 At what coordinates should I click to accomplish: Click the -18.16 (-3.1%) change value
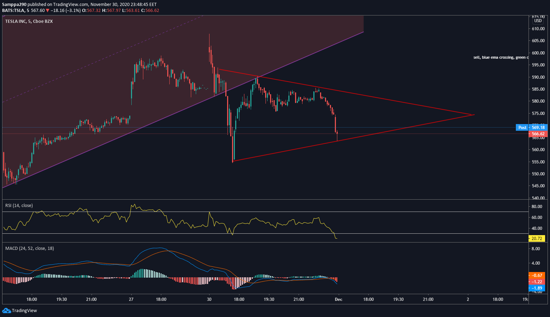[x=65, y=10]
